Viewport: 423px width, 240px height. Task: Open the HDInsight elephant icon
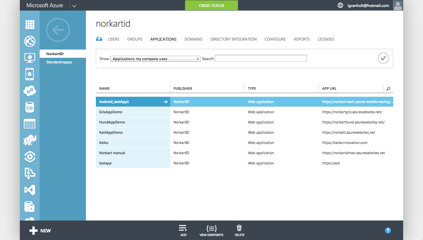30,140
